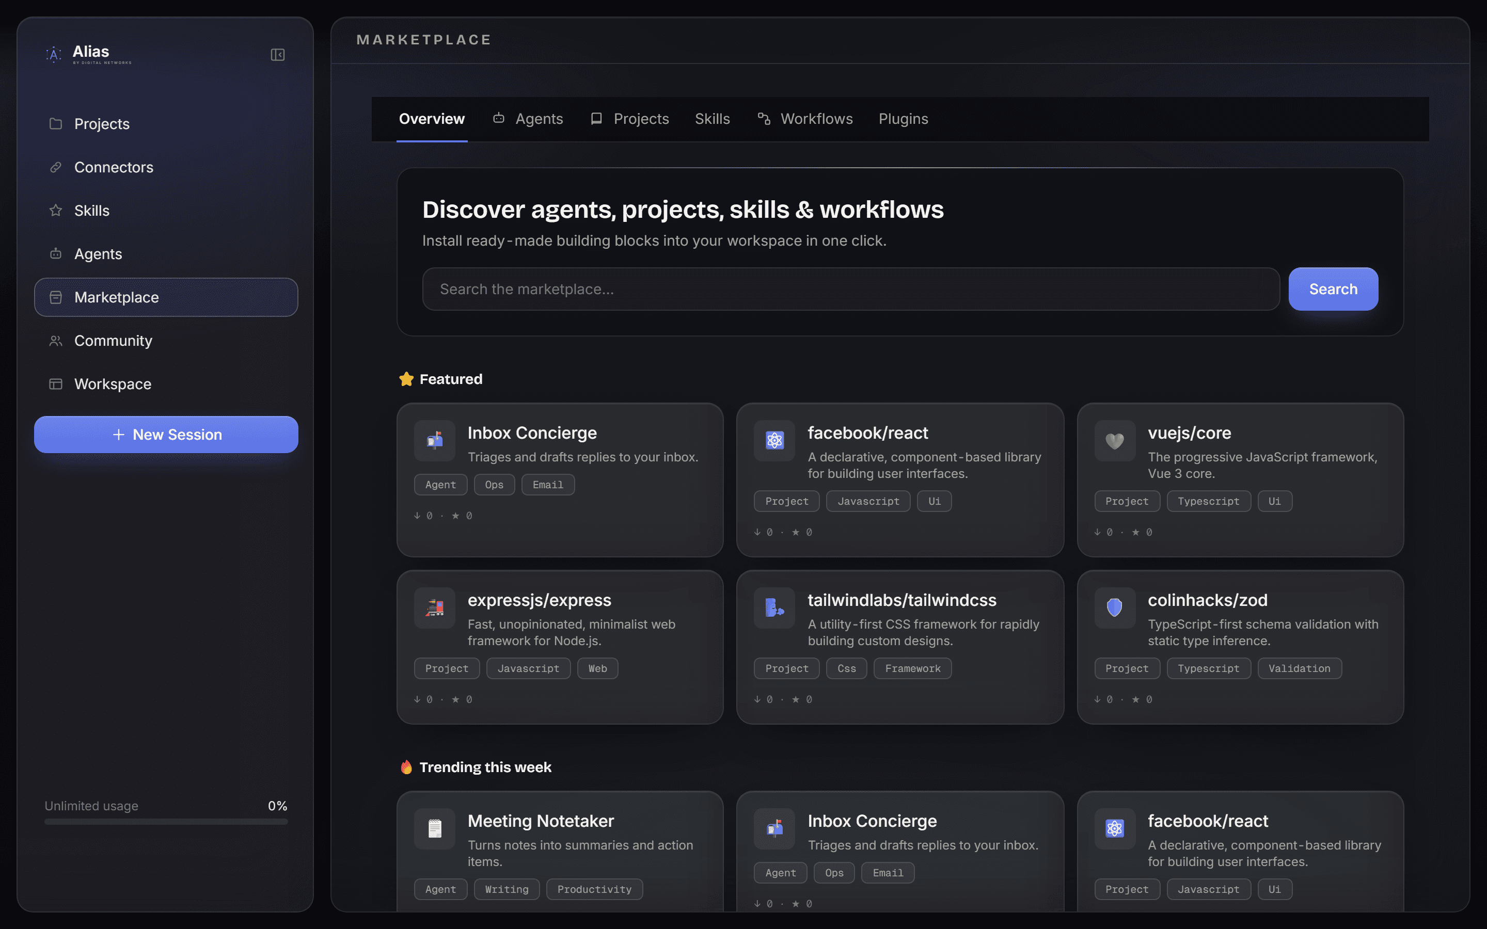This screenshot has height=929, width=1487.
Task: Open Workspace from the sidebar
Action: pos(166,384)
